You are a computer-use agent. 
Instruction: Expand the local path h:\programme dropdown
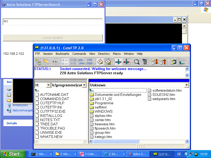[x=84, y=85]
